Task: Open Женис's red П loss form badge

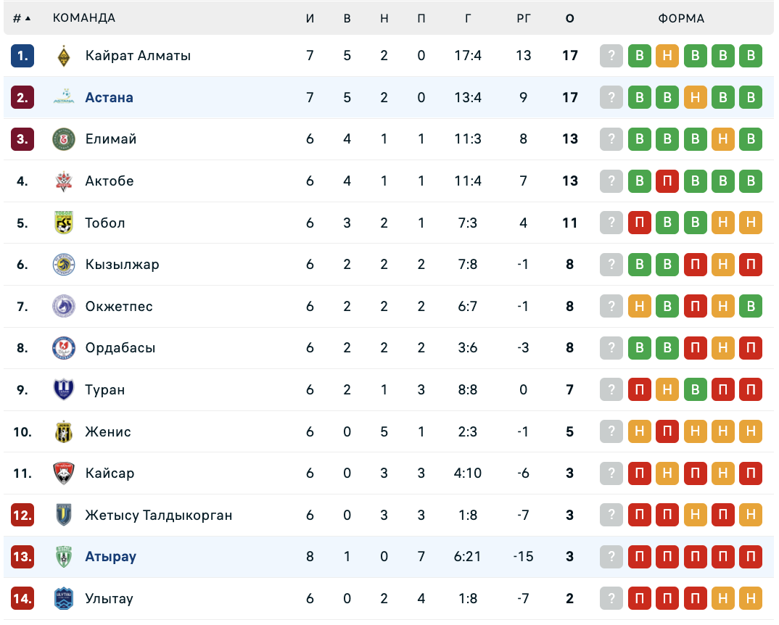Action: pos(667,431)
